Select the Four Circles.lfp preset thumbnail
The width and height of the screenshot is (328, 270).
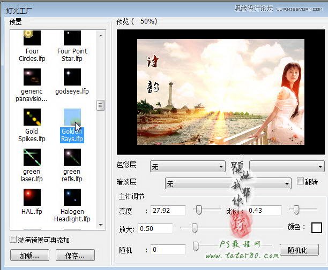(32, 38)
